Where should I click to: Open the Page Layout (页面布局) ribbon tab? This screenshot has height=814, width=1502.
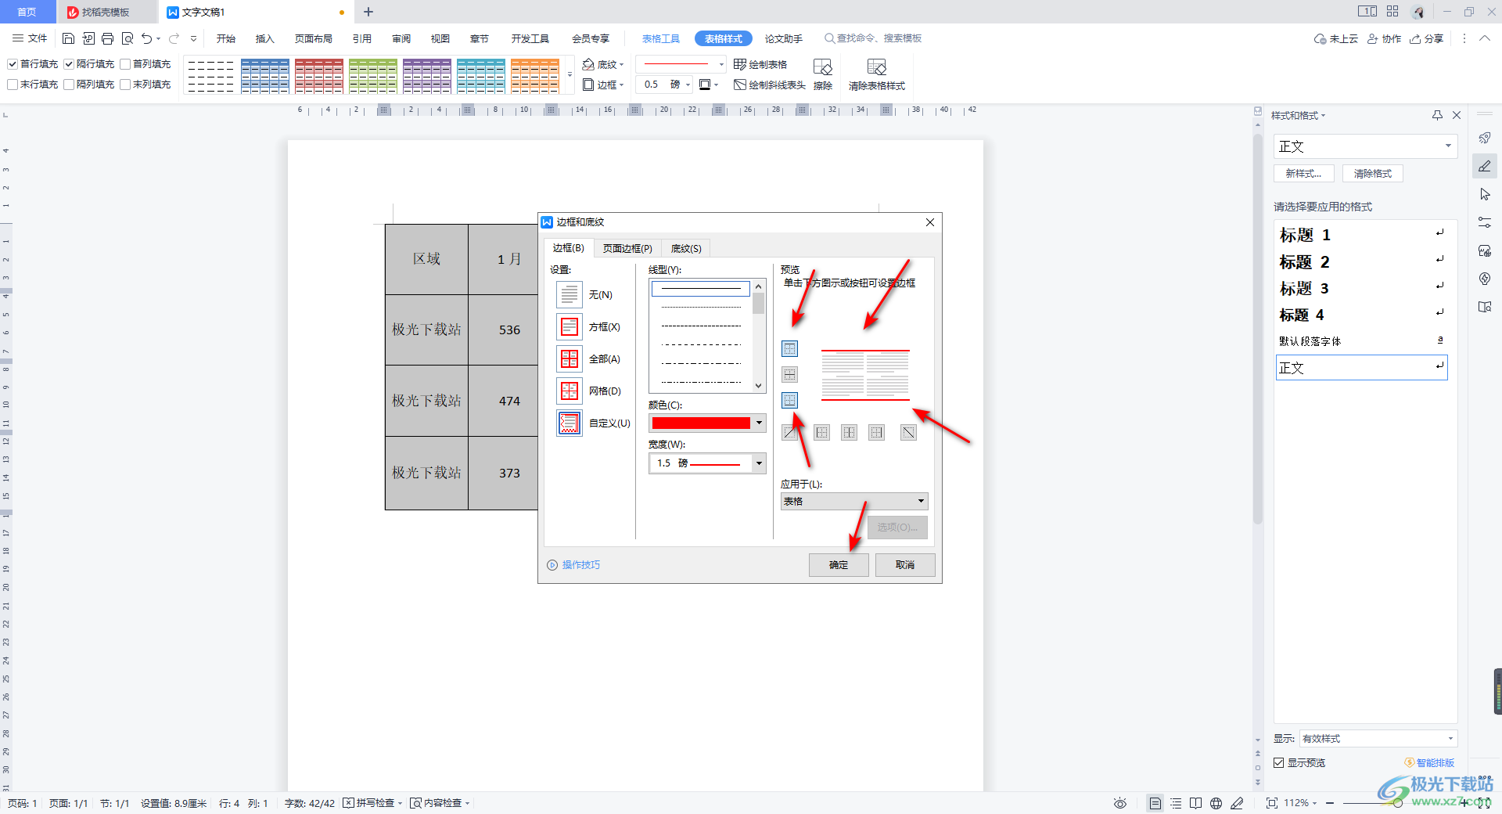(x=314, y=38)
